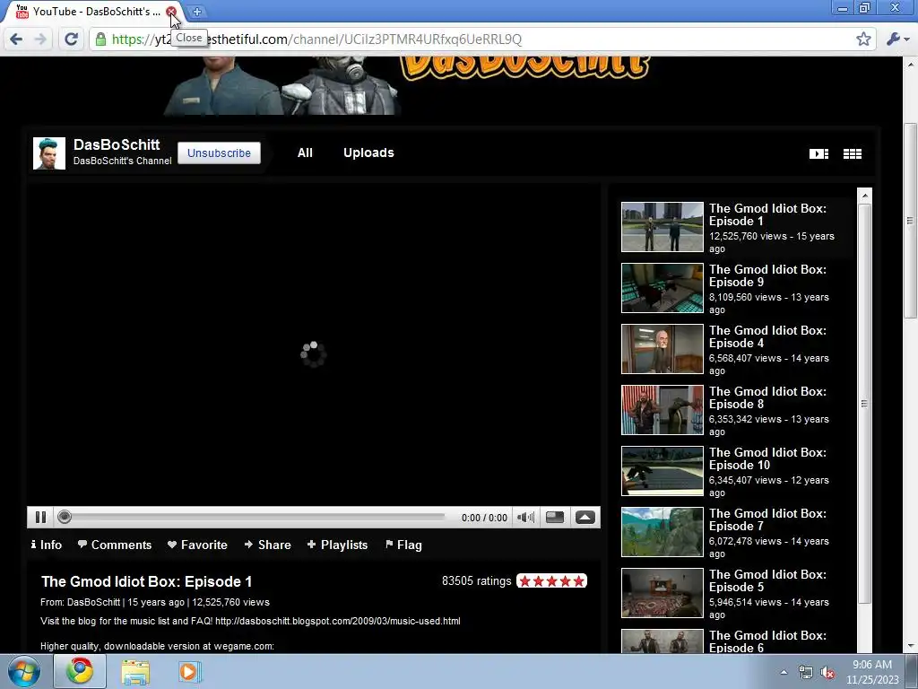918x689 pixels.
Task: Open the Comments tab
Action: coord(115,545)
